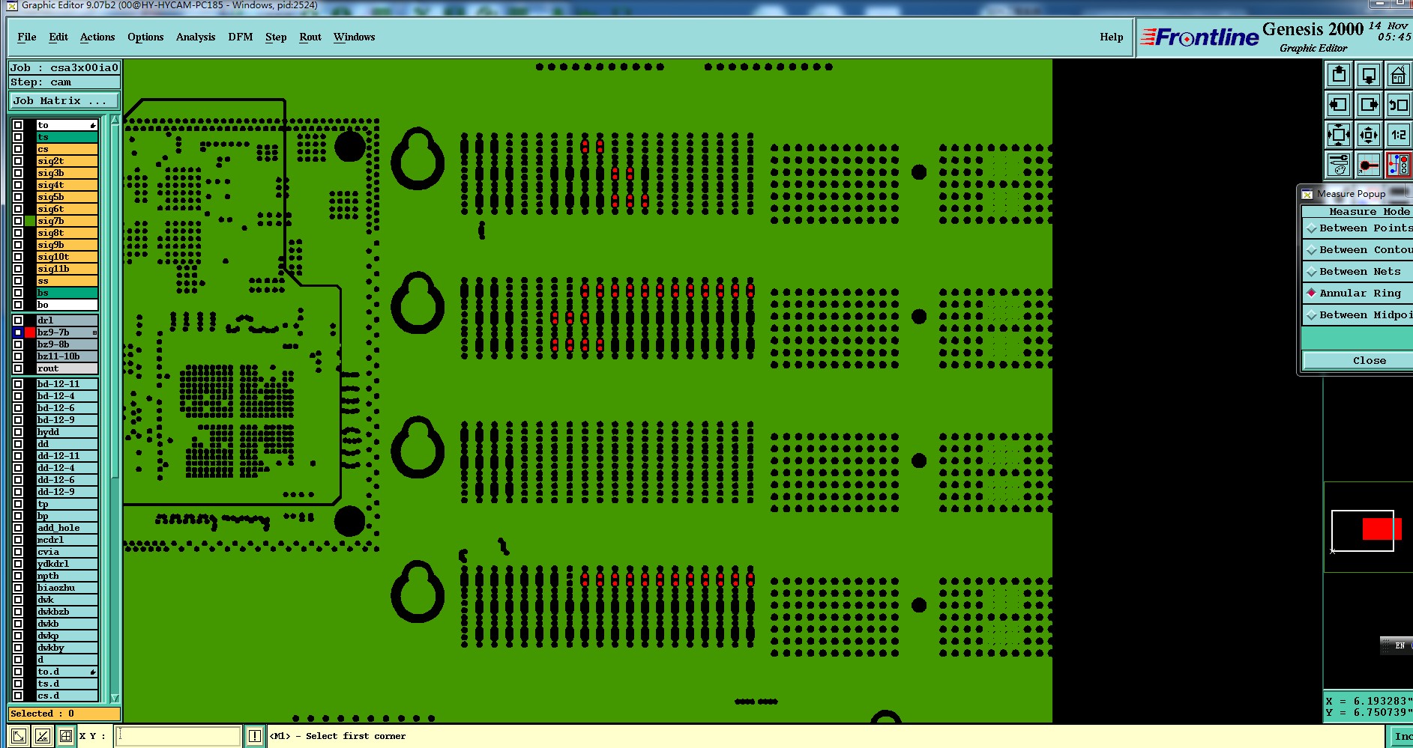Open the Windows menu
This screenshot has height=748, width=1413.
[x=354, y=37]
